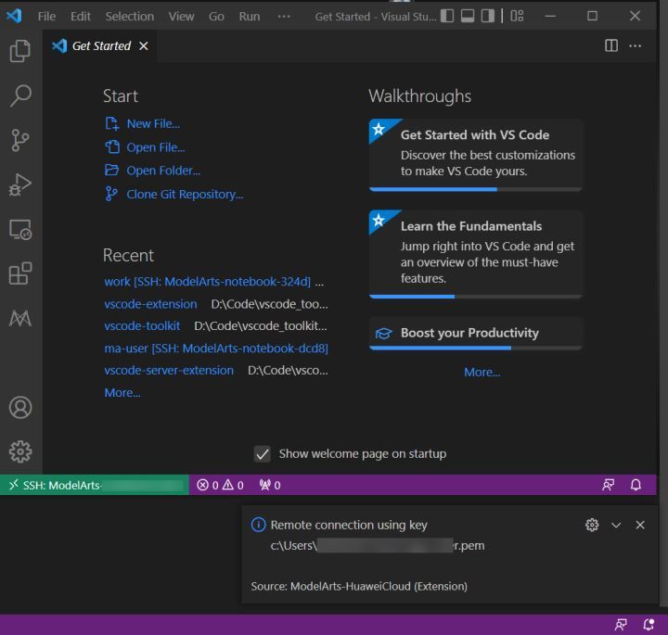The width and height of the screenshot is (668, 635).
Task: Click the New File... link
Action: (x=153, y=124)
